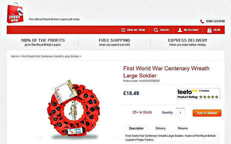
Task: Click the magnifying glass search icon
Action: [156, 30]
